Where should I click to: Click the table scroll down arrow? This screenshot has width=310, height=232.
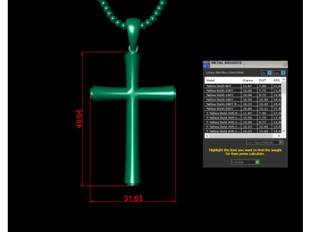click(284, 131)
